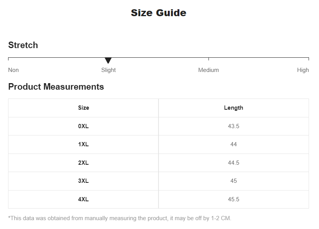This screenshot has width=319, height=229.
Task: Select the Medium stretch label
Action: (x=209, y=70)
